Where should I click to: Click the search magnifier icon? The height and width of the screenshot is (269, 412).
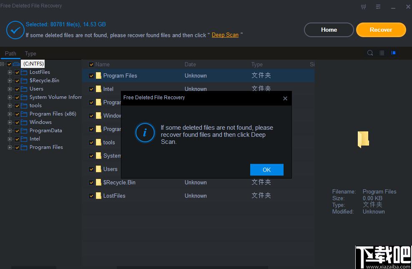coord(370,53)
